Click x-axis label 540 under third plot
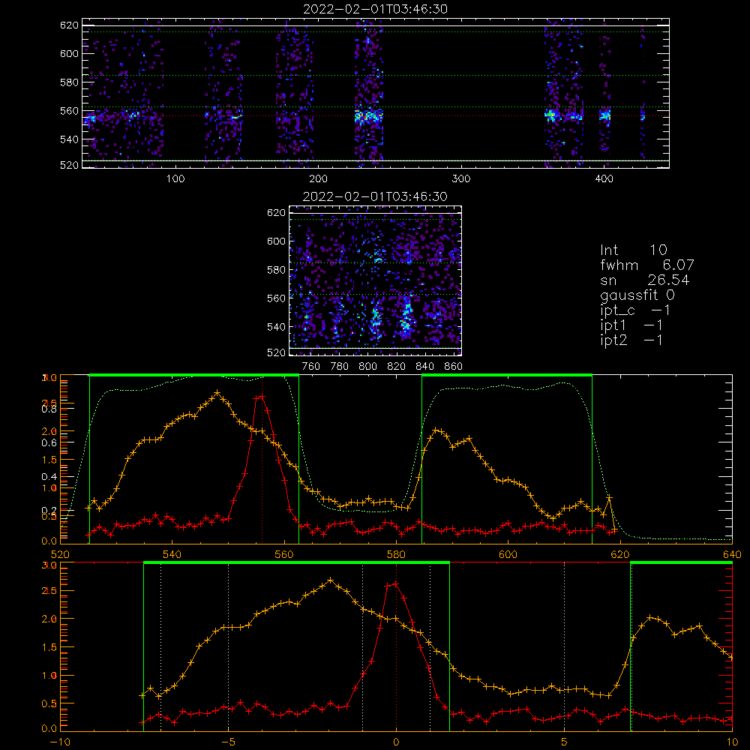This screenshot has width=750, height=750. point(172,554)
